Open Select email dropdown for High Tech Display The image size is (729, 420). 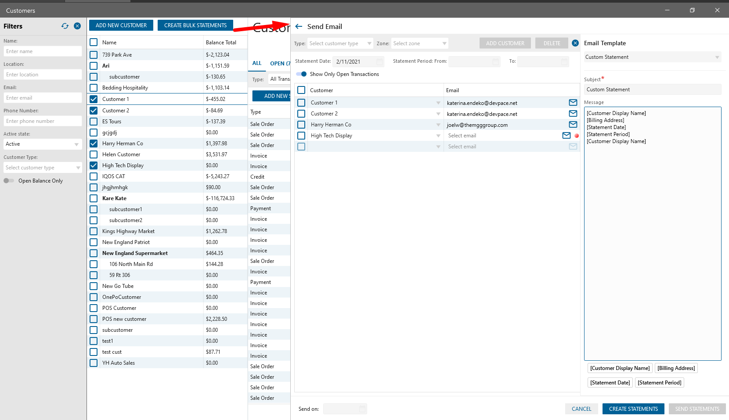coord(503,136)
